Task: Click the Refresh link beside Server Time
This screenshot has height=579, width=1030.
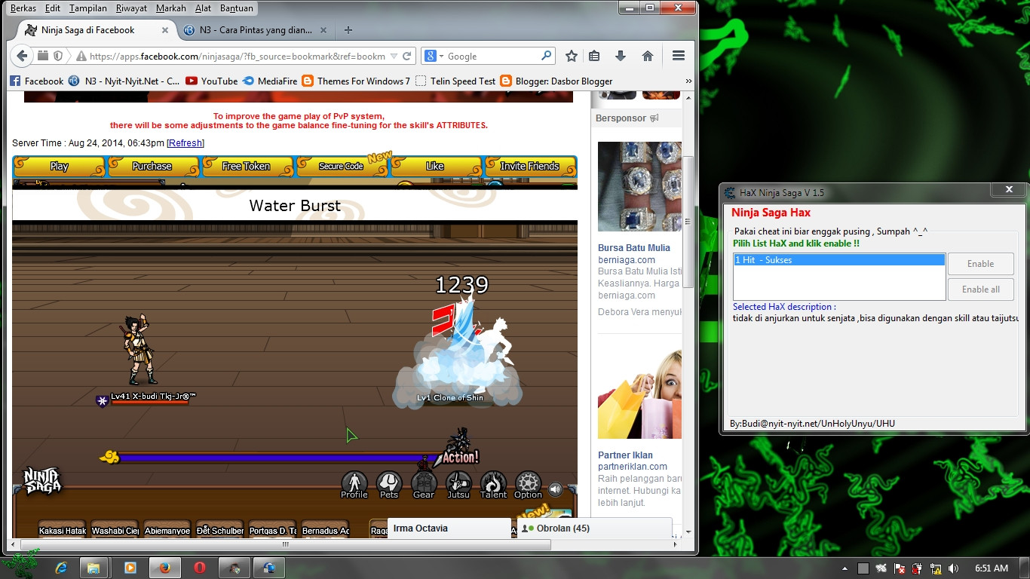Action: click(185, 143)
